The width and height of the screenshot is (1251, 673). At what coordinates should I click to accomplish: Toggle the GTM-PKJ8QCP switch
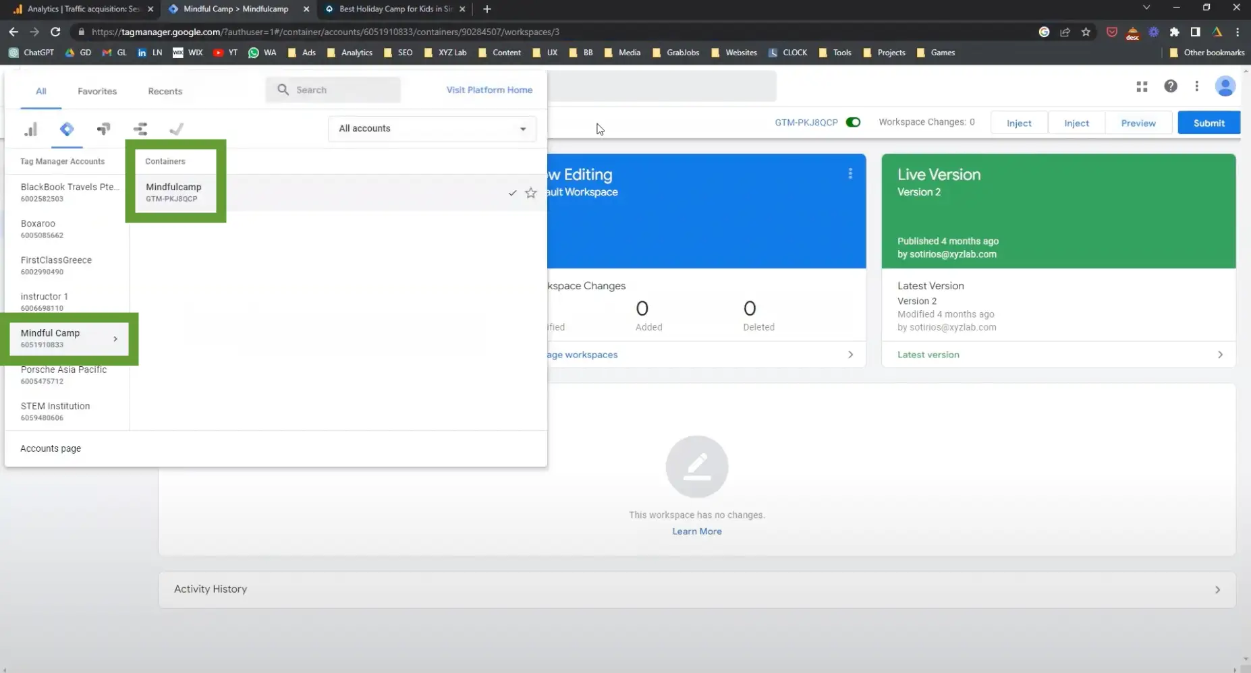click(x=854, y=123)
